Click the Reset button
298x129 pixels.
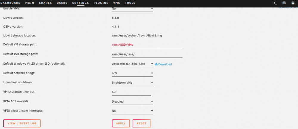(142, 123)
